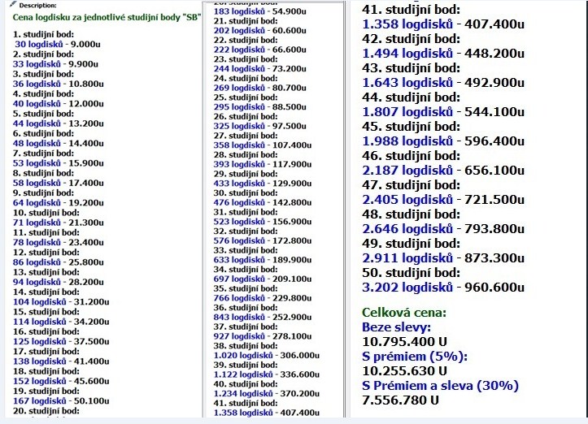Image resolution: width=588 pixels, height=424 pixels.
Task: Select "1.494 logdisků - 448.200u"
Action: pyautogui.click(x=443, y=53)
